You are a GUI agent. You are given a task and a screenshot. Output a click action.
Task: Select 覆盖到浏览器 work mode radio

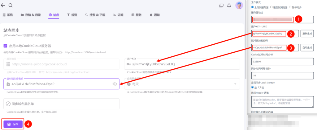[271, 7]
